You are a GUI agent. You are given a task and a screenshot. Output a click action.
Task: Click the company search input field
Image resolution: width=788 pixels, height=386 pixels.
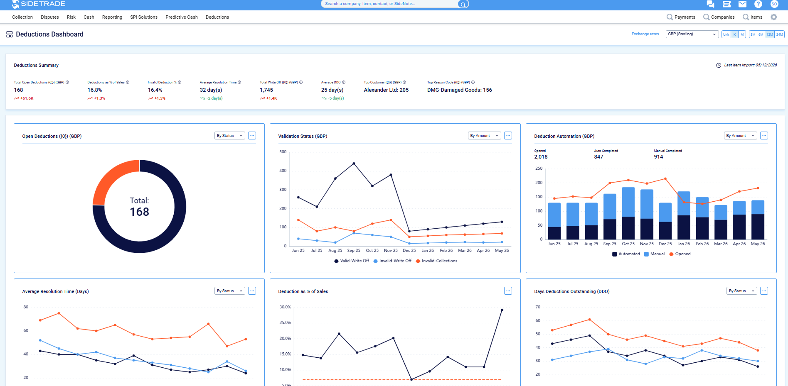click(390, 4)
